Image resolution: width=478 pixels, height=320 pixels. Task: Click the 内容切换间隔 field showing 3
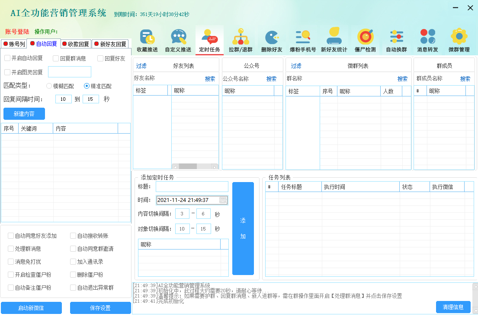[182, 214]
